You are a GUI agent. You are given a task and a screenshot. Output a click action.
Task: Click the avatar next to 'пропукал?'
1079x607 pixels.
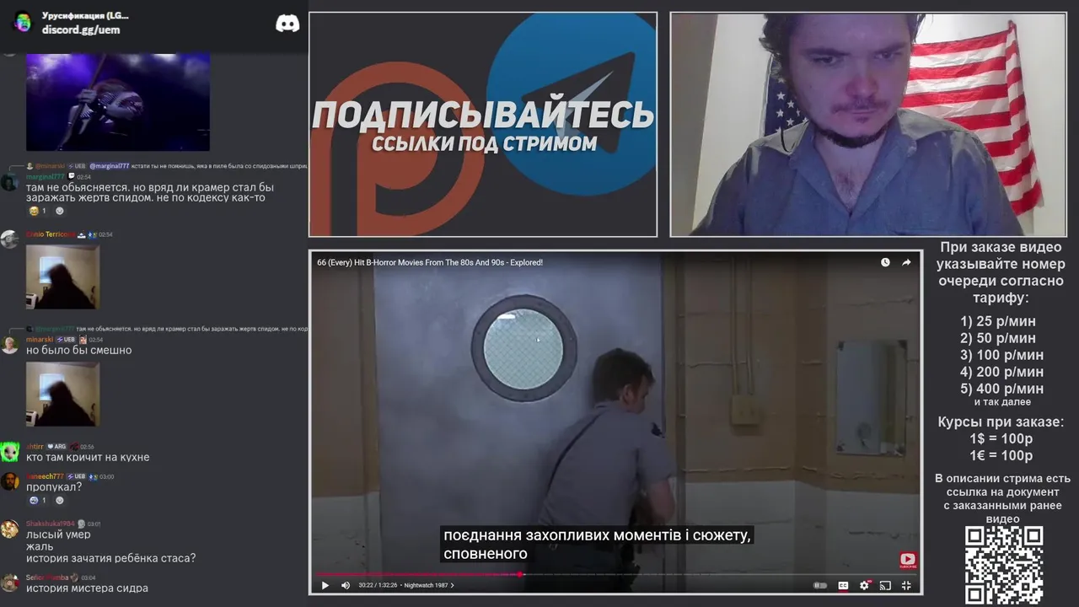point(9,481)
